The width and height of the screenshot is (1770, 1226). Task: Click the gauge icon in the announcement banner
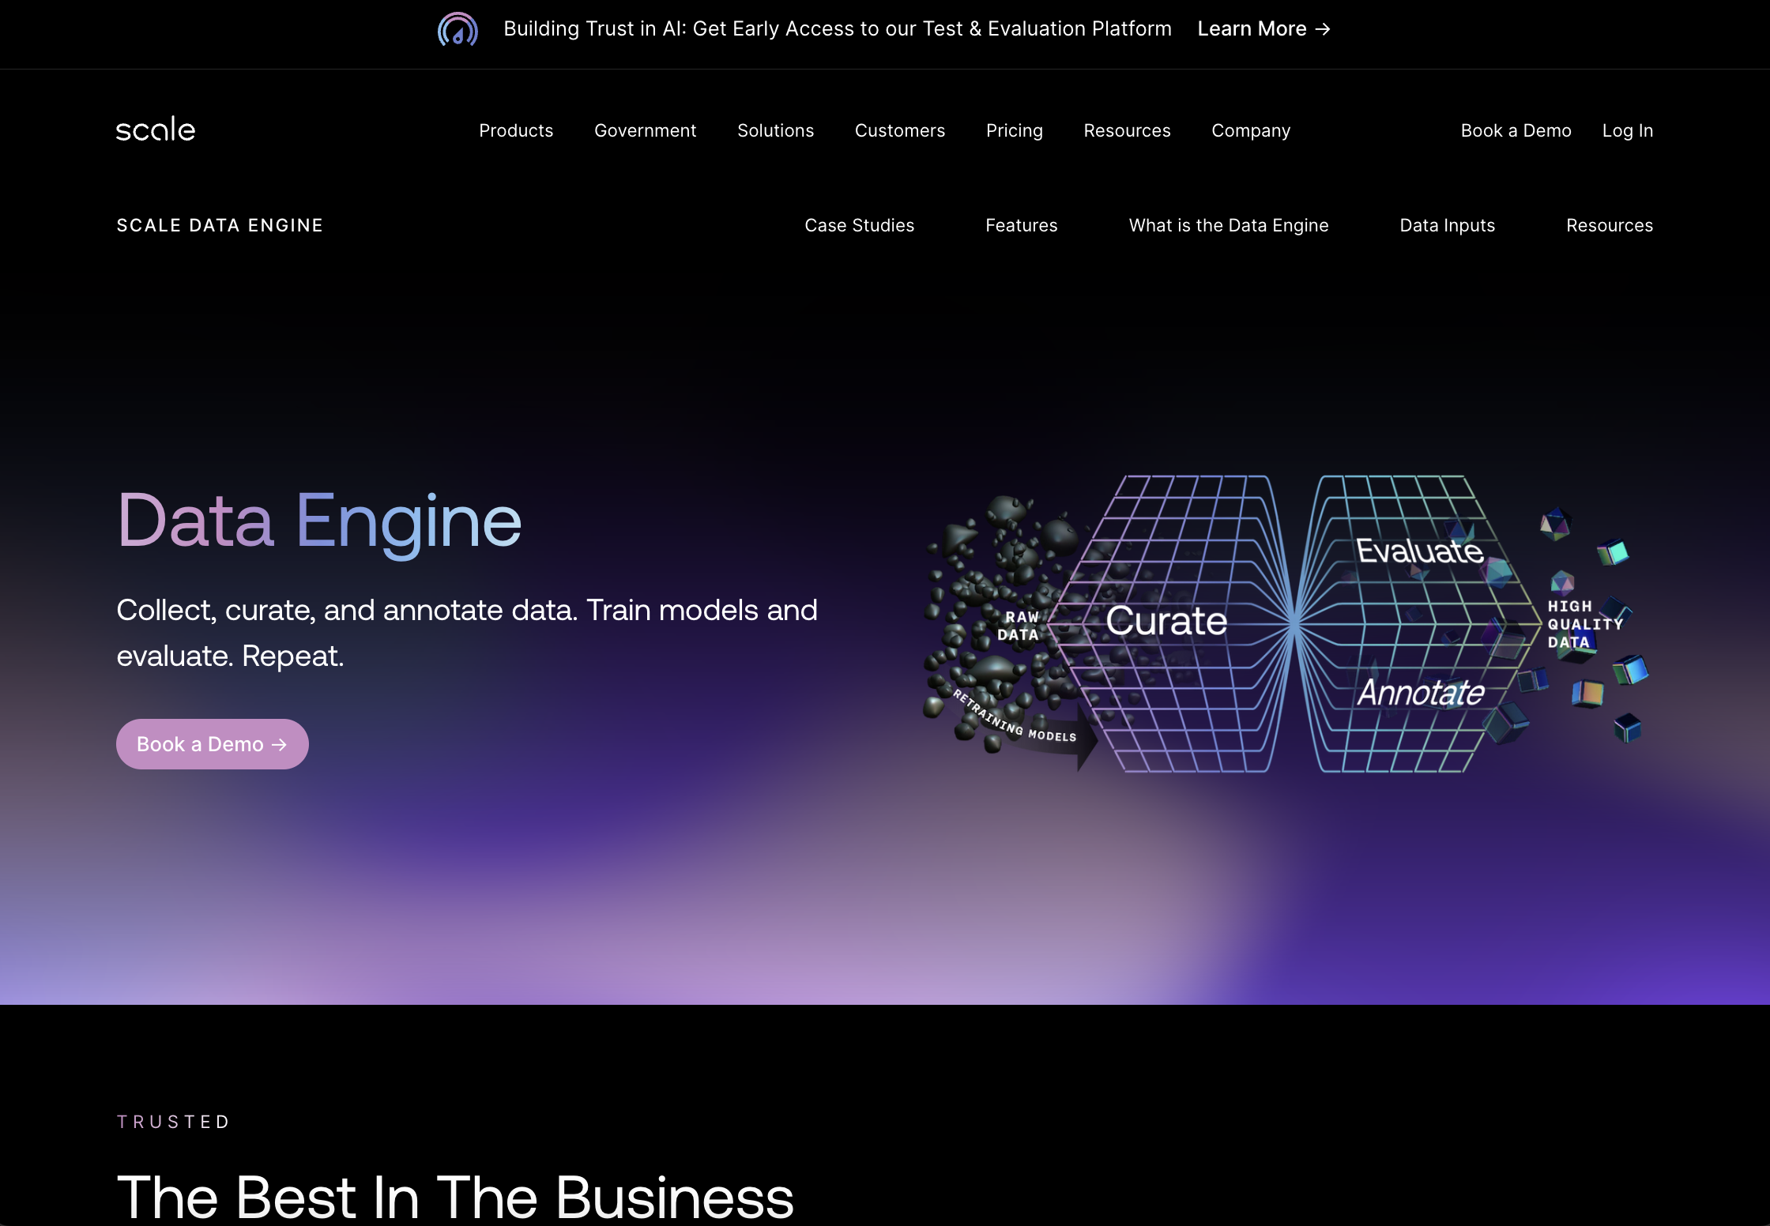tap(458, 29)
